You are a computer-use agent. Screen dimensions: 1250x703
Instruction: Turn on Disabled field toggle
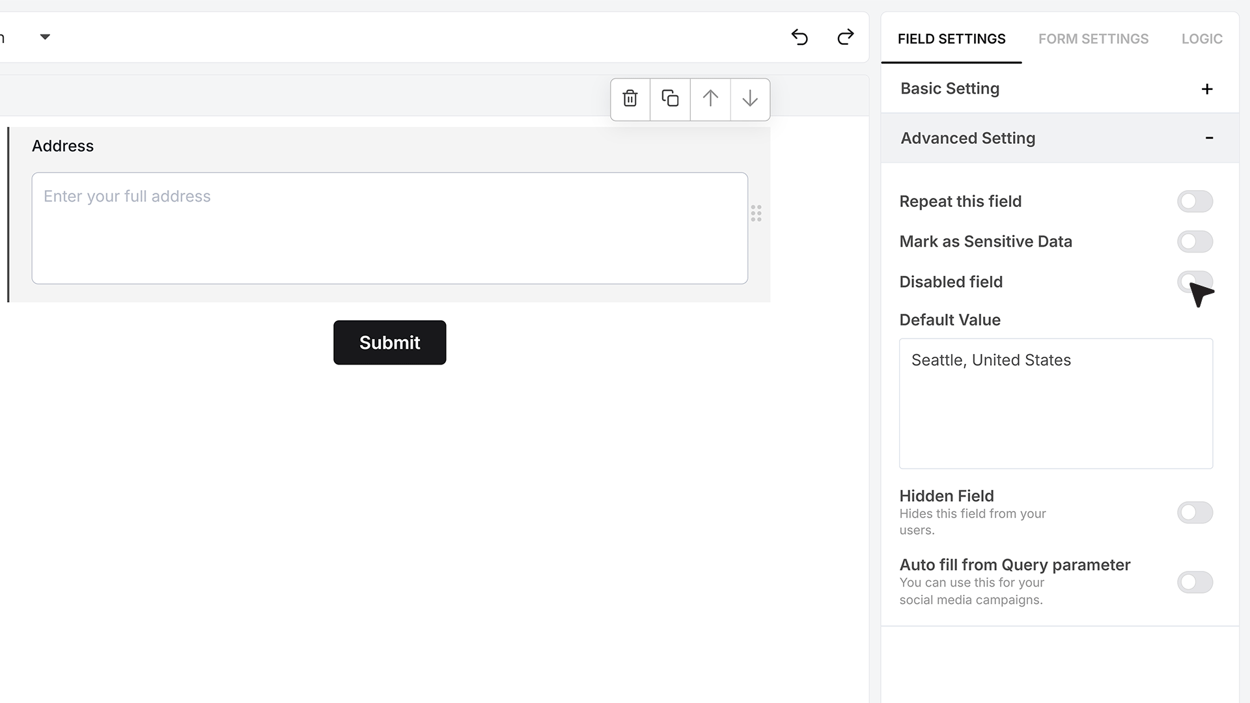tap(1195, 282)
